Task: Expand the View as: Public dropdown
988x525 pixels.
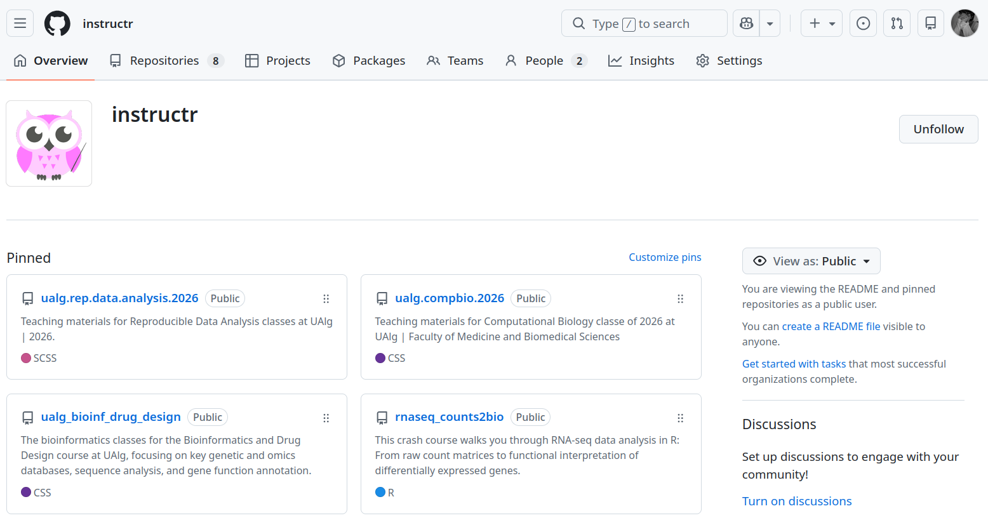Action: coord(811,261)
